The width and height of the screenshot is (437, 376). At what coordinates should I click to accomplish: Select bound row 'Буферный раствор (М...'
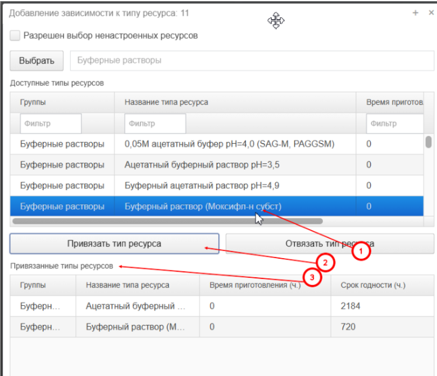[x=222, y=327]
